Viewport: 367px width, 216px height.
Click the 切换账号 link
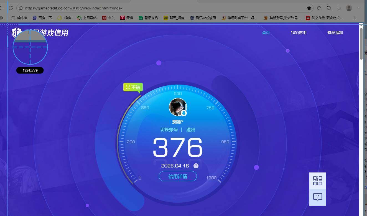coord(169,130)
